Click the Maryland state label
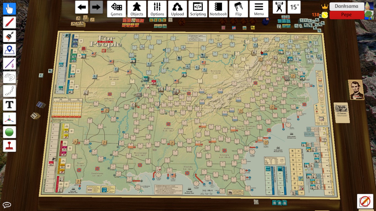 pos(304,67)
